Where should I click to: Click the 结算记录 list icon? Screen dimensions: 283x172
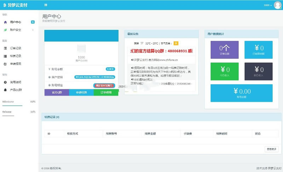[x=5, y=56]
